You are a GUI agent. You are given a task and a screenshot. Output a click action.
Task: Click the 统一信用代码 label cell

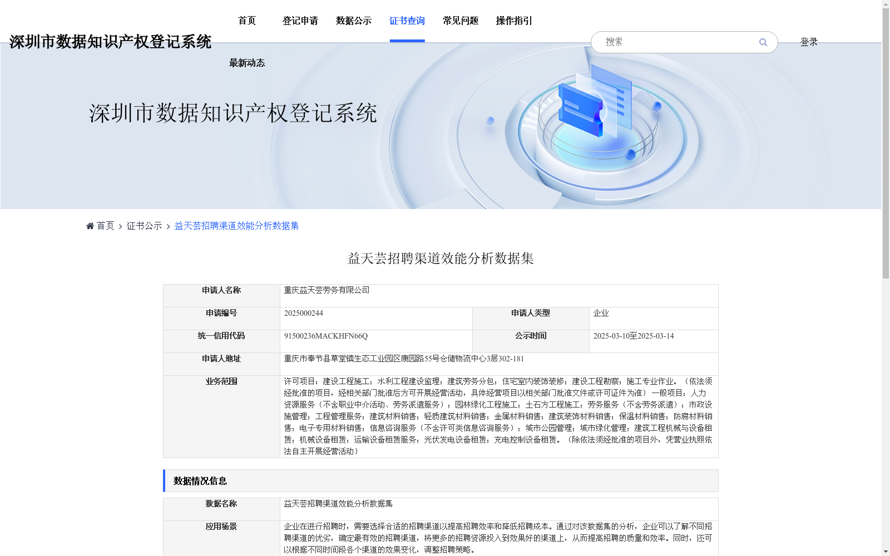point(221,341)
